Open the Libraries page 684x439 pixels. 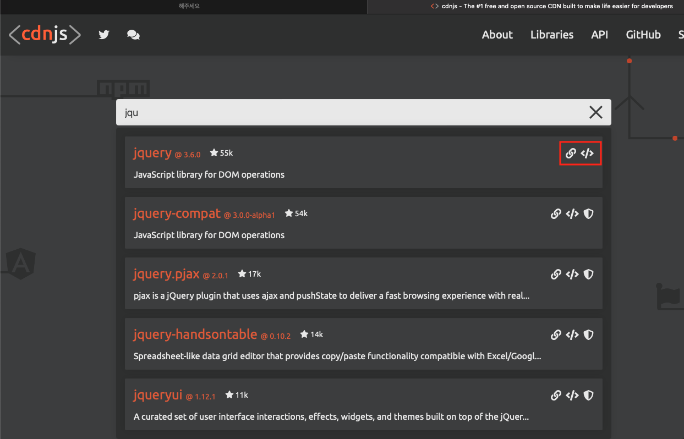pyautogui.click(x=552, y=35)
